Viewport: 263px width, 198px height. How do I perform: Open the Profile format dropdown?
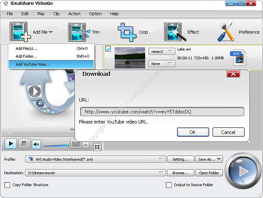click(x=96, y=159)
